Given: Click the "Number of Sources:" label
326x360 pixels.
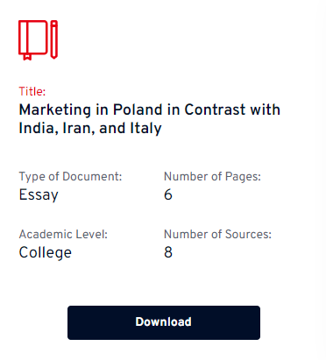Looking at the screenshot, I should click(217, 234).
